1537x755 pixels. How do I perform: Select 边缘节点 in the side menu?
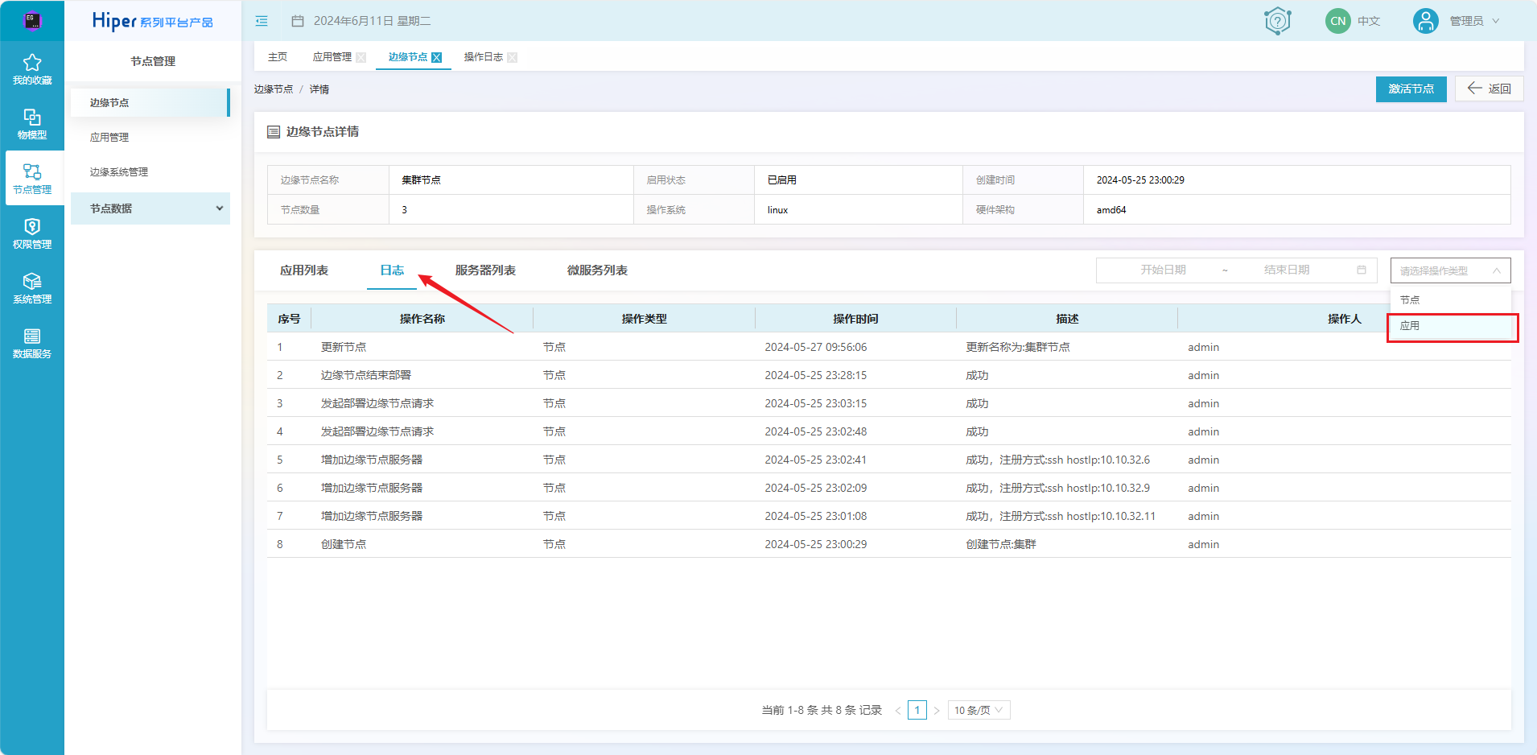(x=150, y=103)
